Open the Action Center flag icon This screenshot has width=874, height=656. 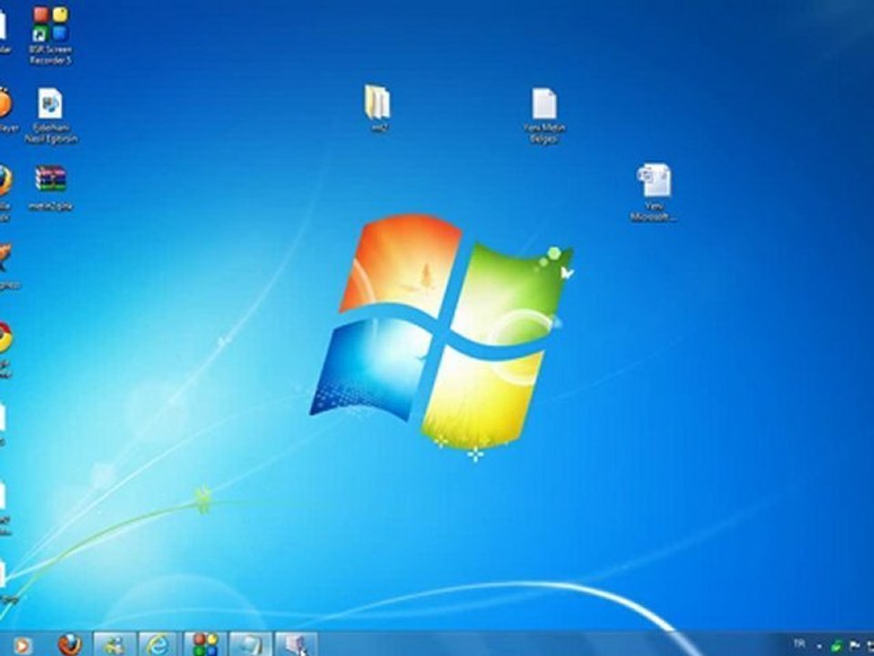[853, 645]
